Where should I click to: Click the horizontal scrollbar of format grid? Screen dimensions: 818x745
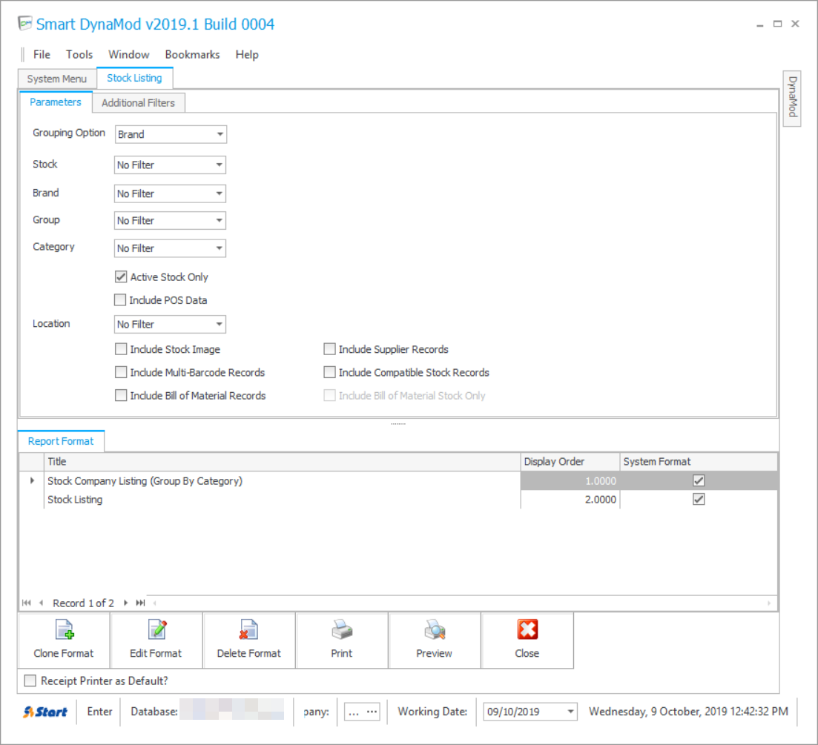pos(462,603)
